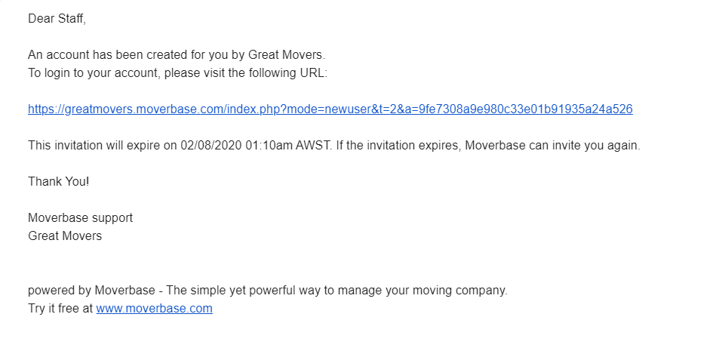Open the greatmovers.moverbase.com account login URL

coord(330,109)
